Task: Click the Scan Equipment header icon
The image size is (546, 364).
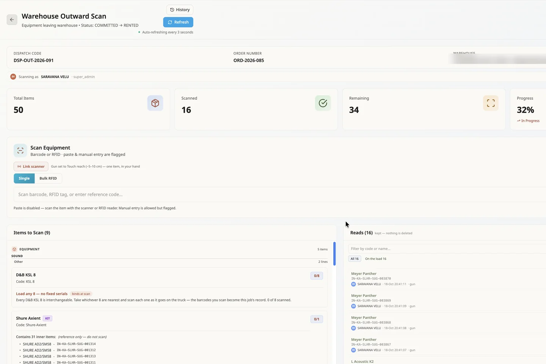Action: [20, 151]
